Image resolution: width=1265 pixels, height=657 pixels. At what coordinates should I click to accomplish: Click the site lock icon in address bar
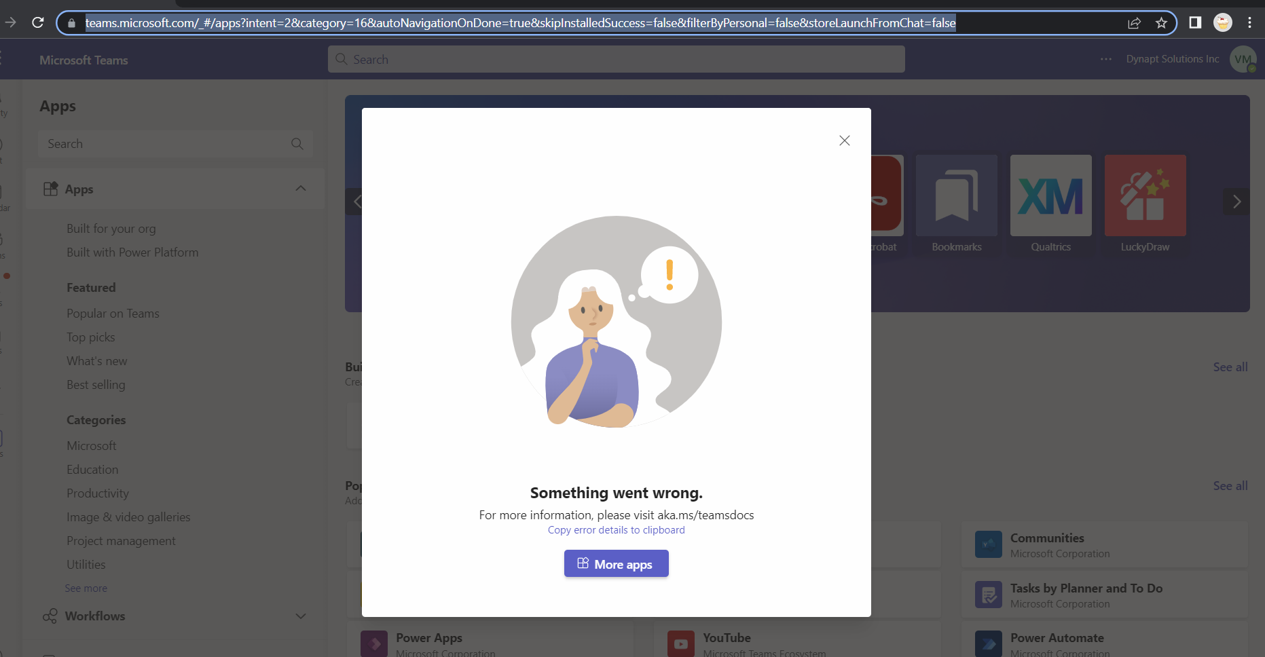[x=71, y=23]
